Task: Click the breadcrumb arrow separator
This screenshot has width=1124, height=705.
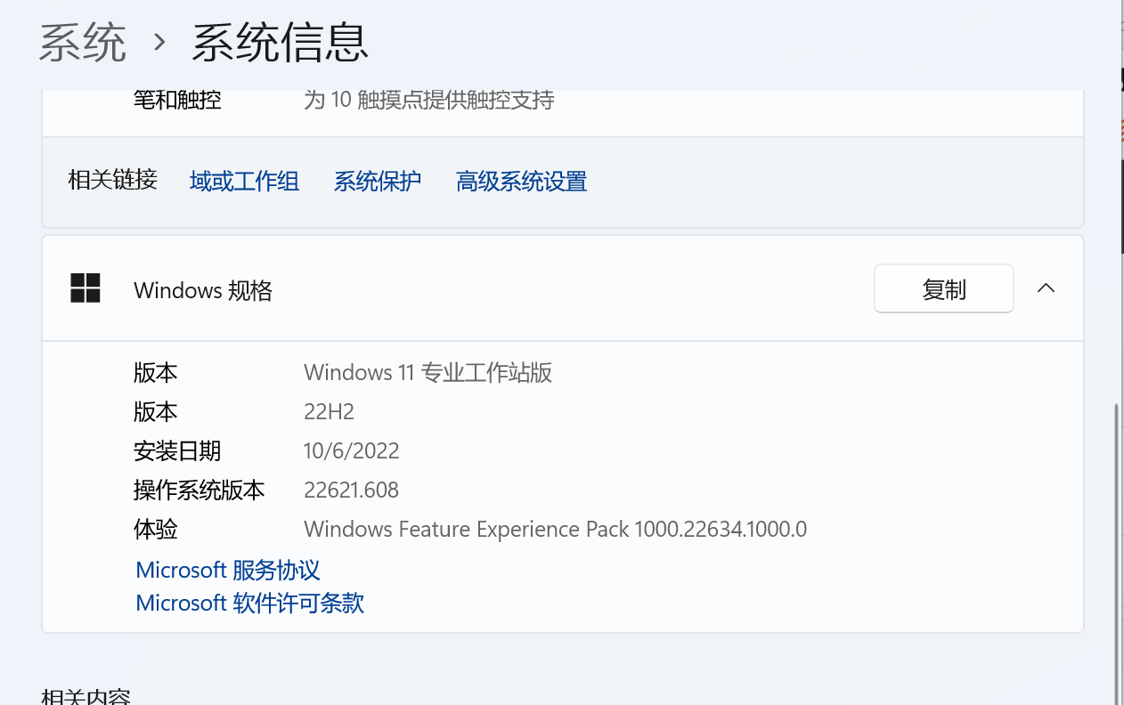Action: (160, 42)
